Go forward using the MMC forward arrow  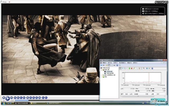[x=104, y=65]
